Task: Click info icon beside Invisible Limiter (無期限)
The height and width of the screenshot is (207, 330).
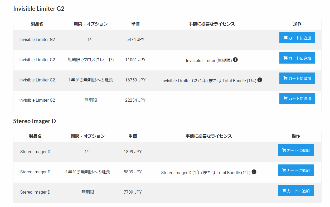Action: coord(235,60)
